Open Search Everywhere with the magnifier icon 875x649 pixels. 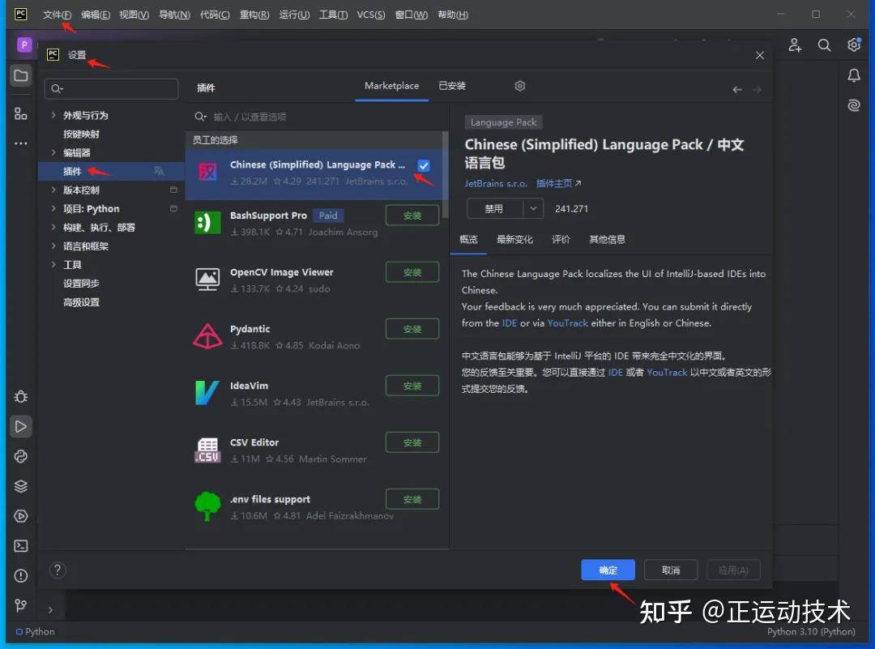[824, 45]
